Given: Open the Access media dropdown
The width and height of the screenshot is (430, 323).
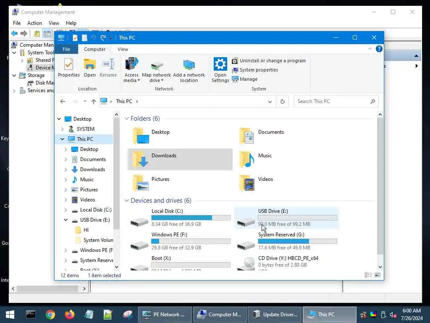Looking at the screenshot, I should tap(131, 70).
